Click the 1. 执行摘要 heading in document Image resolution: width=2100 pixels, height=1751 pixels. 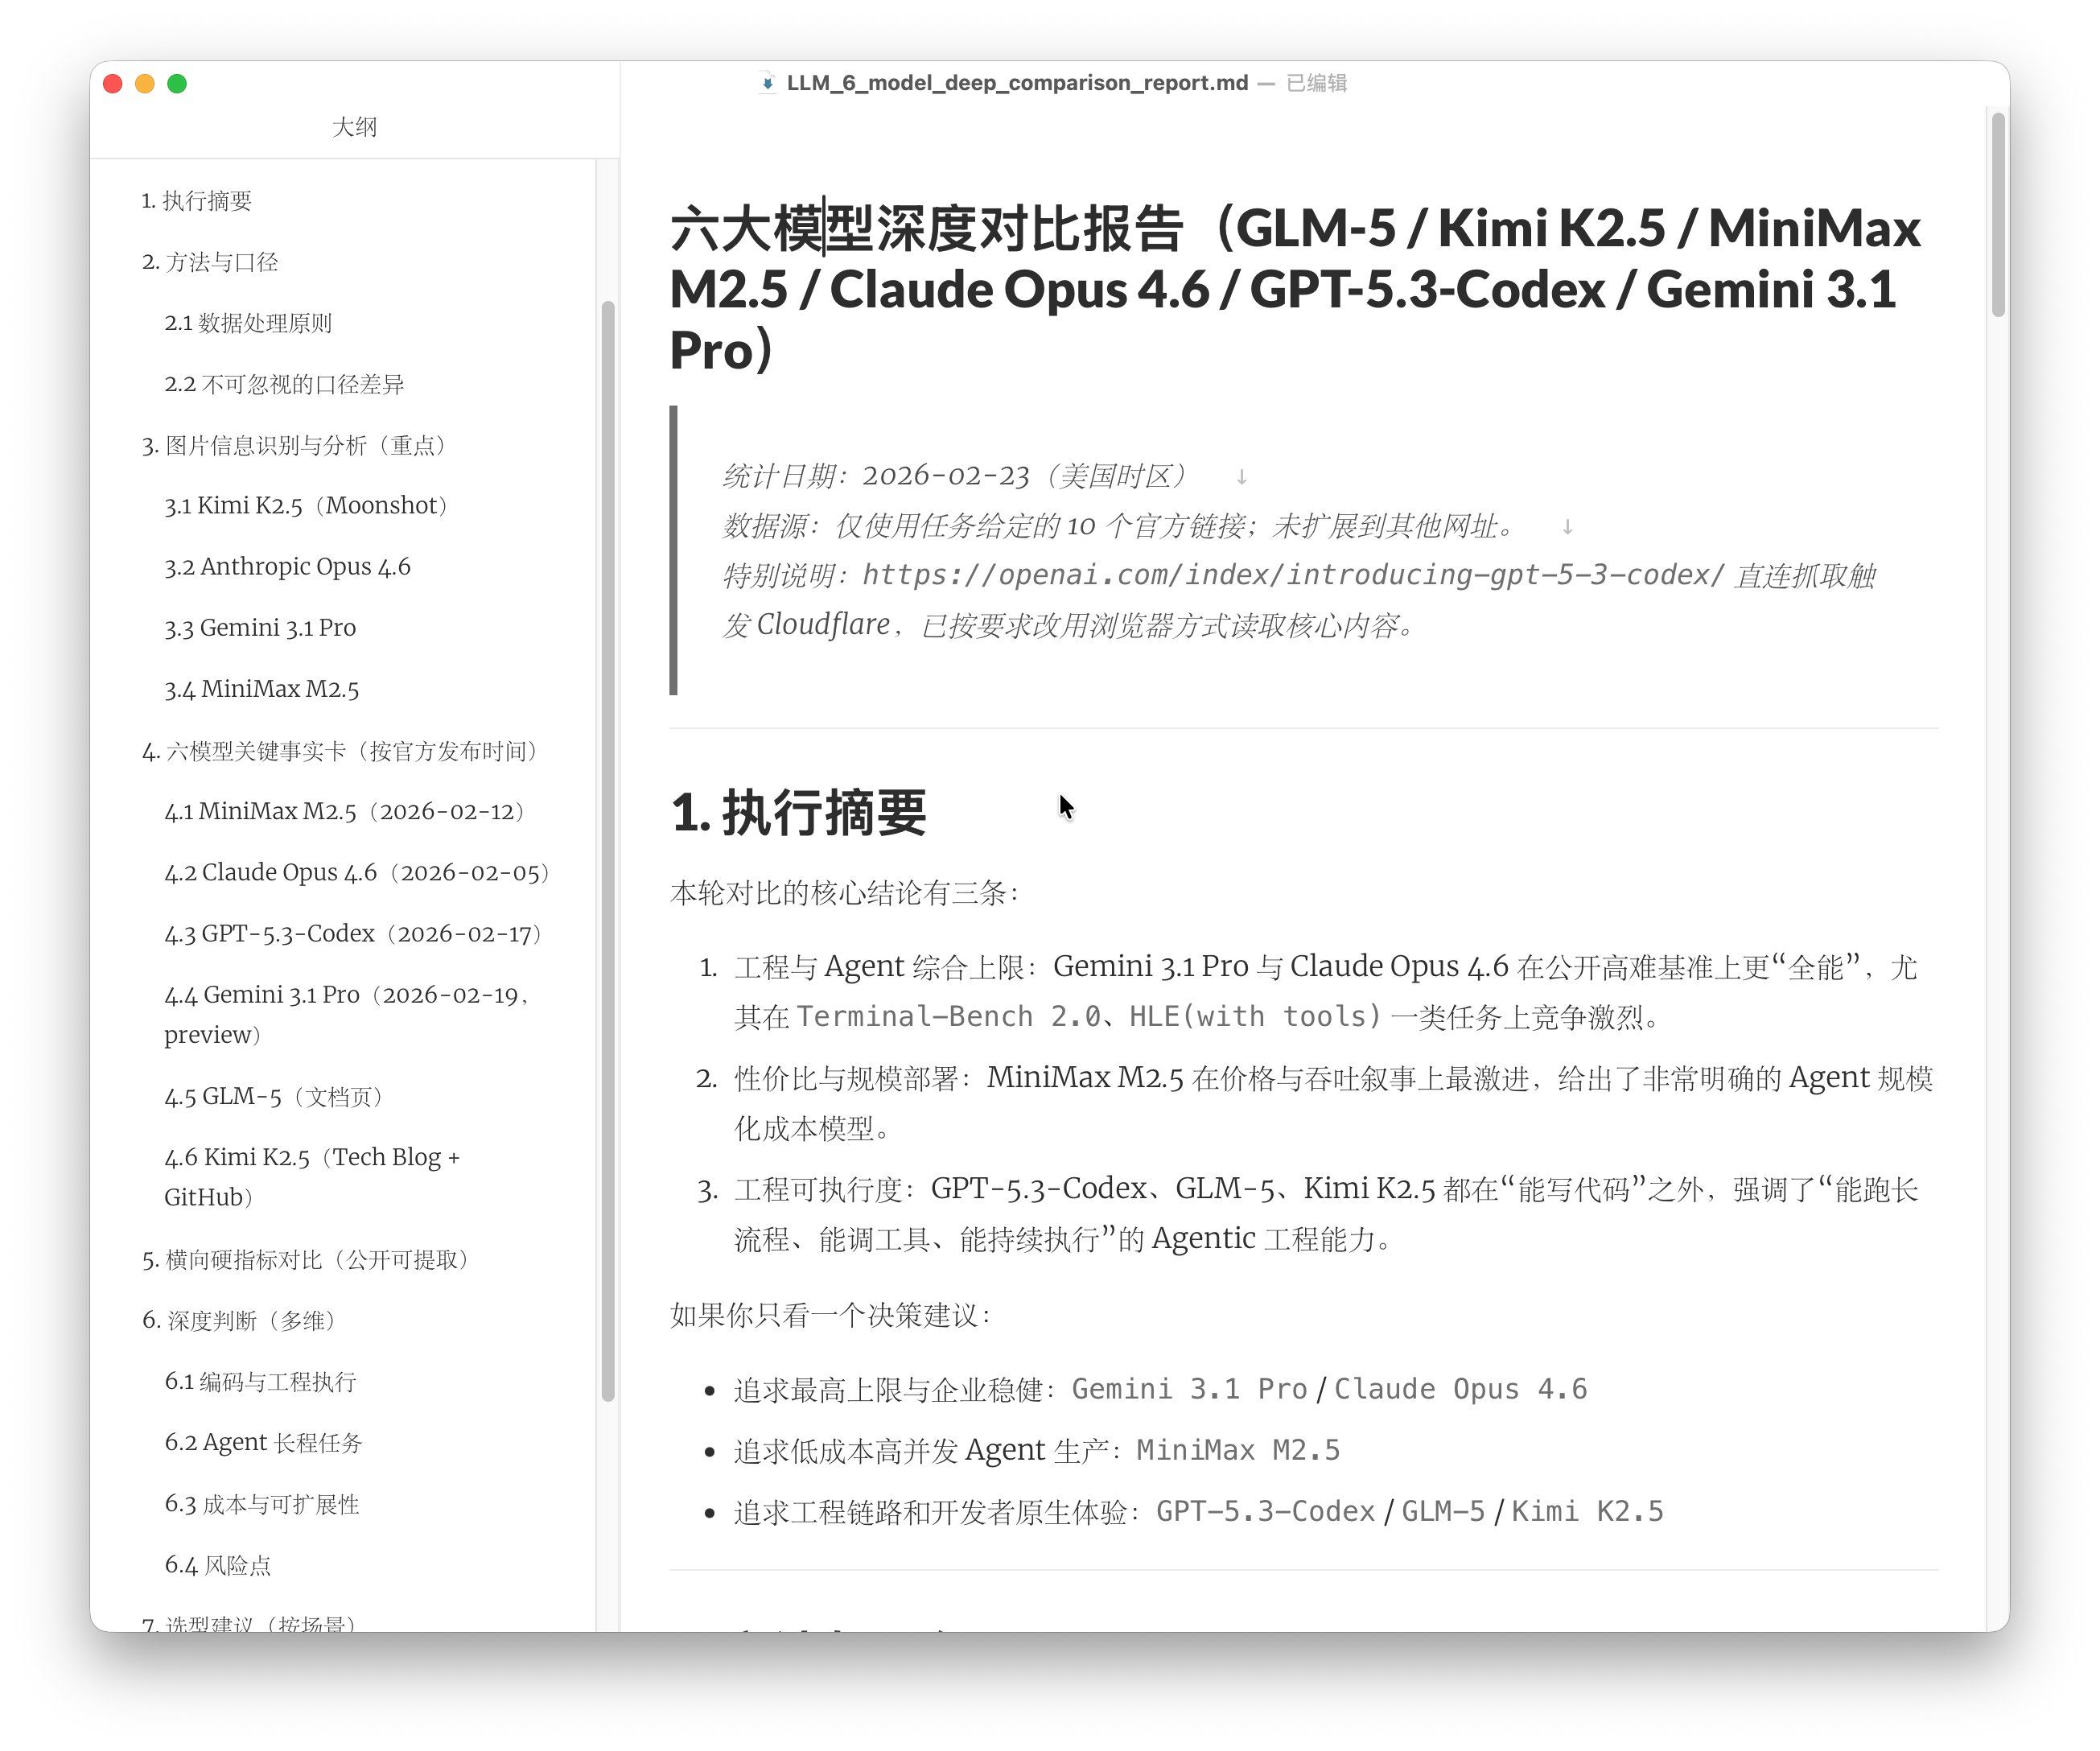(x=798, y=812)
